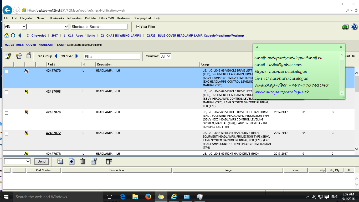The height and width of the screenshot is (202, 359).
Task: Click the 02 - CHASSIS WIRING-LAMPS breadcrumb
Action: click(x=121, y=36)
